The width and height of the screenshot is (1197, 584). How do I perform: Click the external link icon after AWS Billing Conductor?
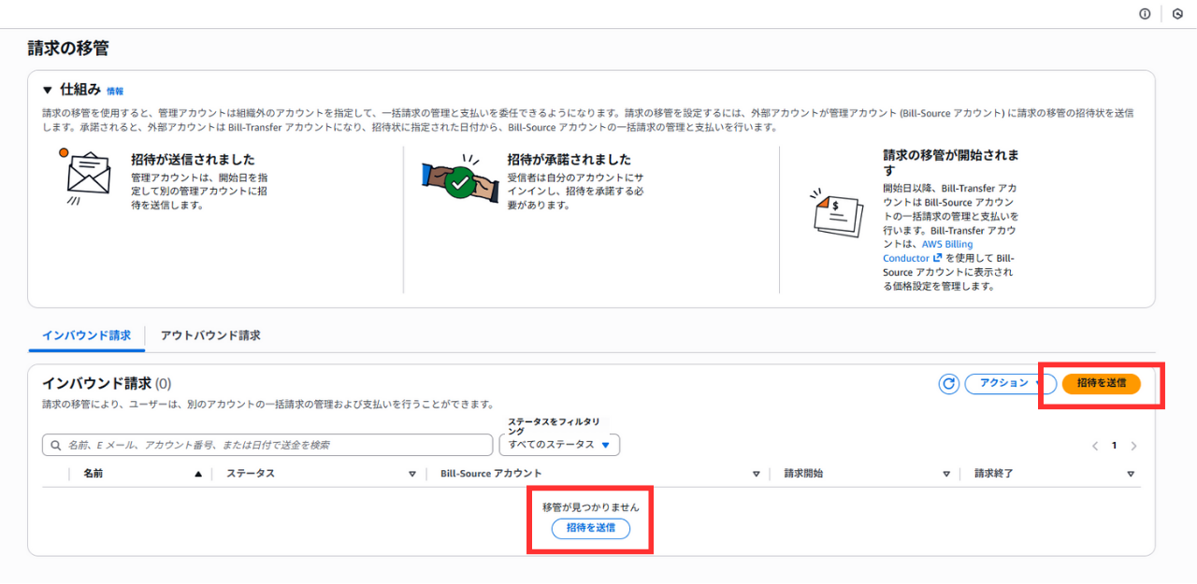(937, 258)
